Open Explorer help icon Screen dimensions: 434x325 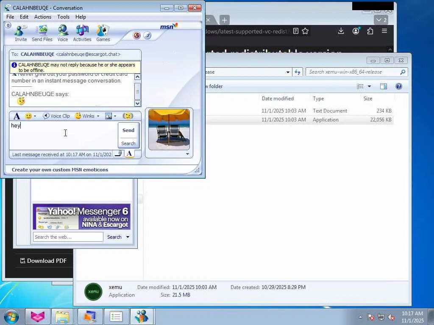pos(398,86)
